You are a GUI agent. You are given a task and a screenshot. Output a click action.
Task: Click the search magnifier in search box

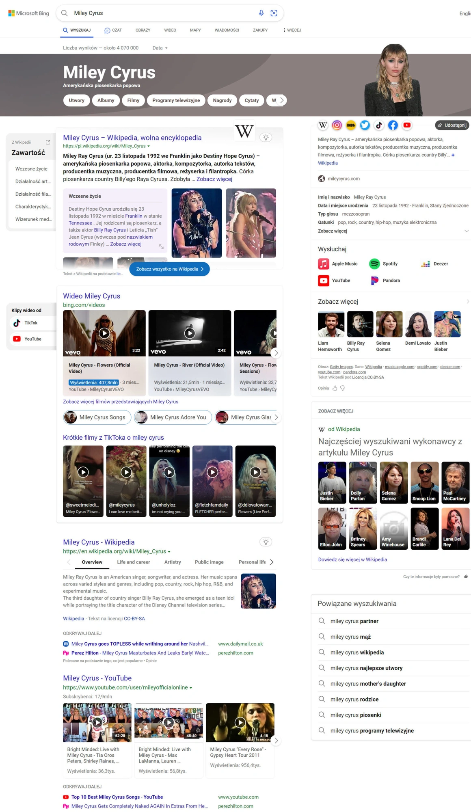point(65,13)
